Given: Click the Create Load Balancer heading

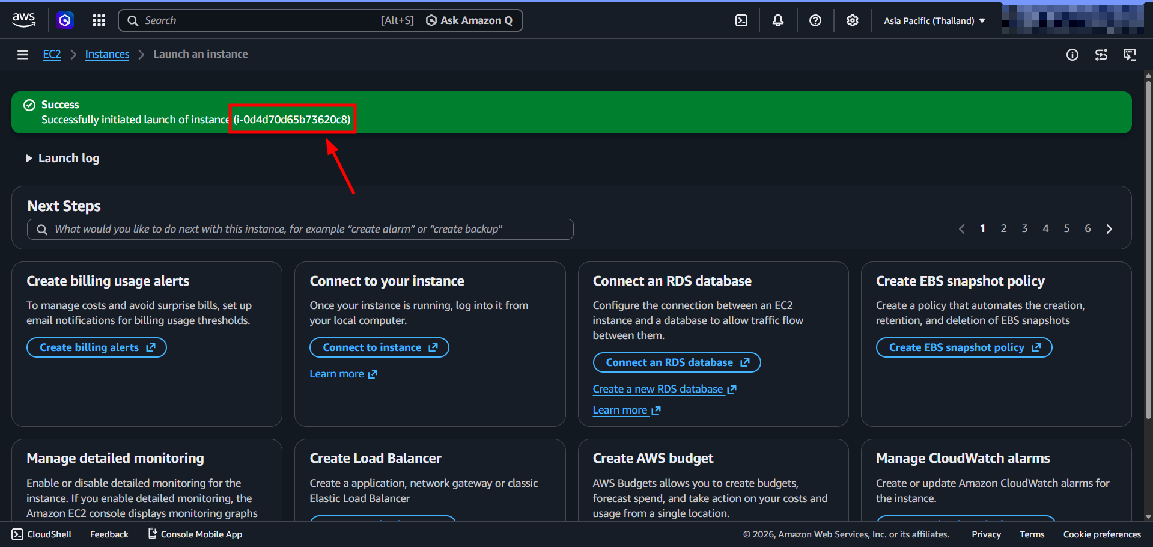Looking at the screenshot, I should [x=376, y=458].
